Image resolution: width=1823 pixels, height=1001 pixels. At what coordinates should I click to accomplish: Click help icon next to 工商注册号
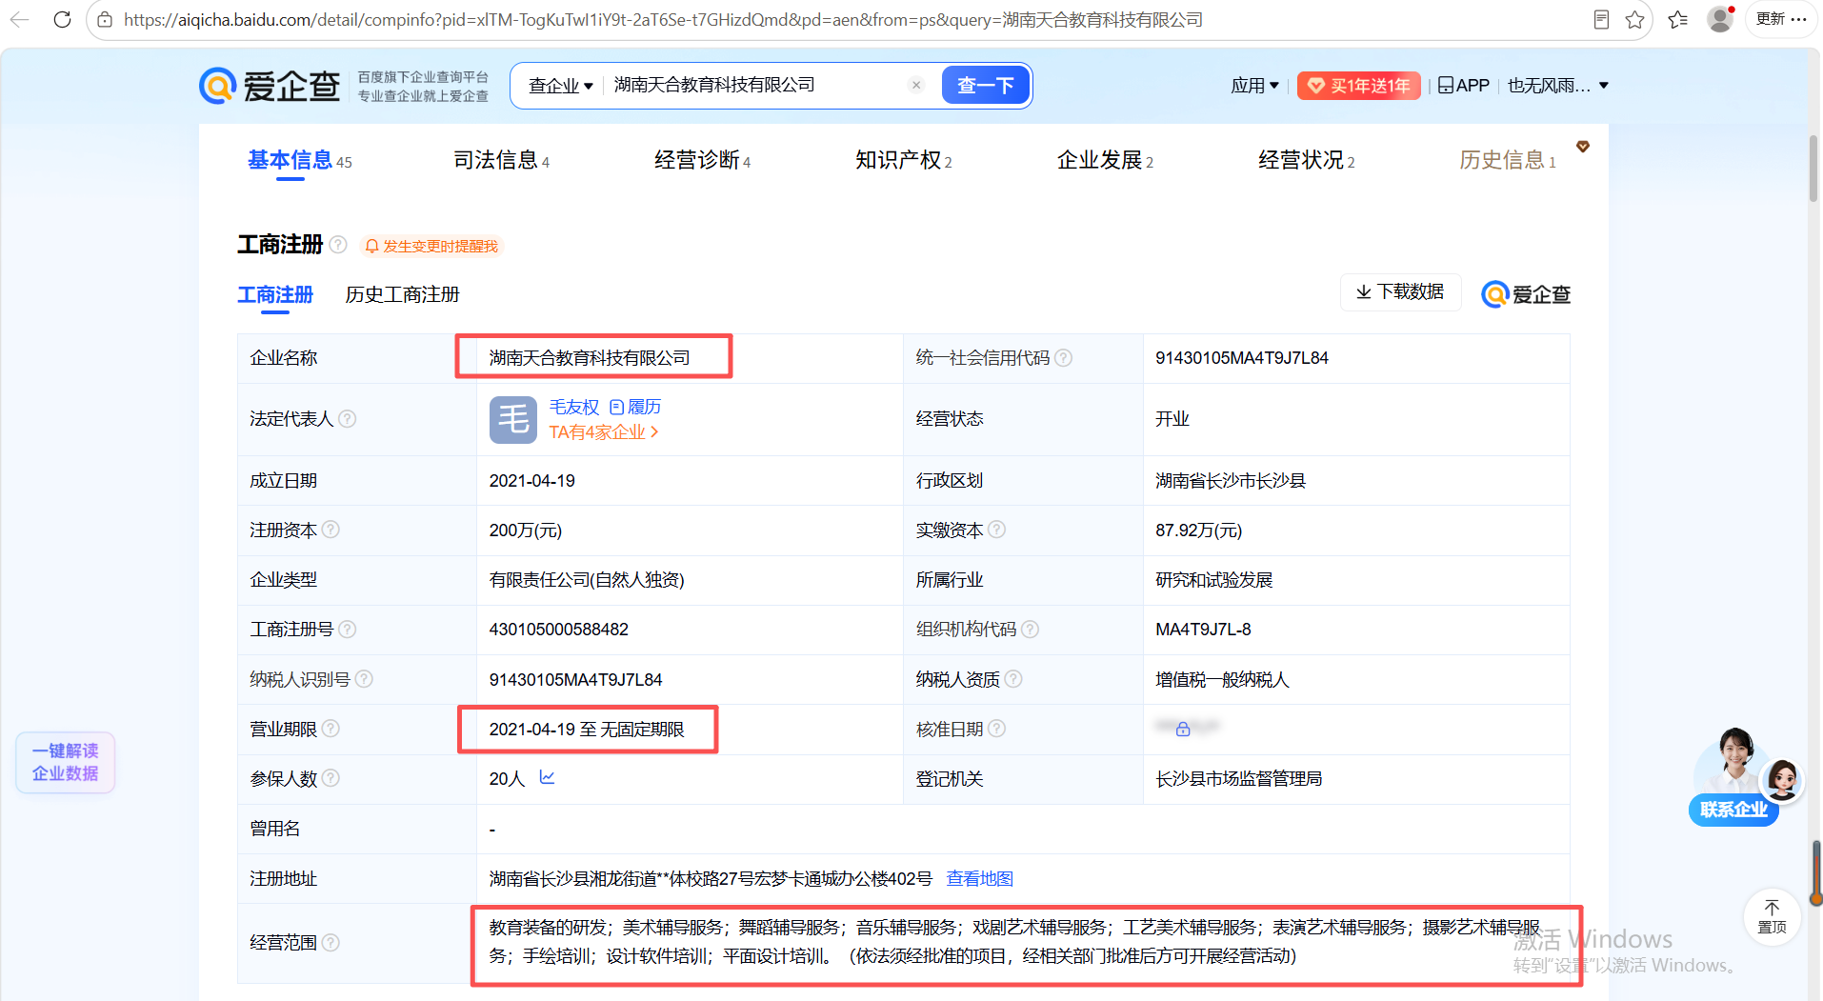[x=347, y=630]
